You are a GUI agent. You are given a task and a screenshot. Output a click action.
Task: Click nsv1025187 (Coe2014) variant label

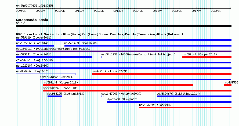pos(32,66)
